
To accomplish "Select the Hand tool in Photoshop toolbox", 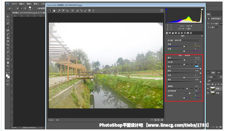I will [x=8, y=62].
